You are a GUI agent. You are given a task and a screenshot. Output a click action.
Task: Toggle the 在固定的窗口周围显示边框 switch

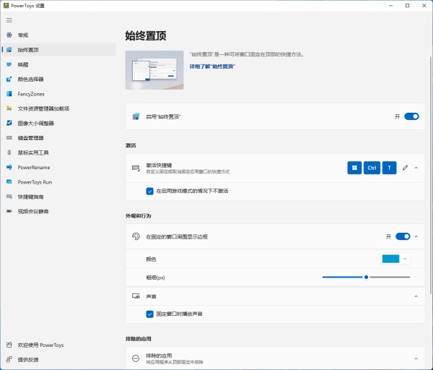[403, 236]
